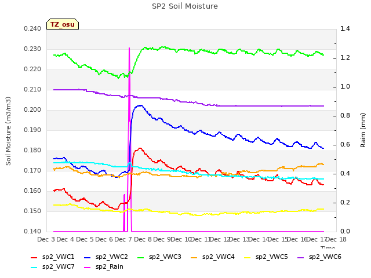The width and height of the screenshot is (371, 278).
Task: Click the Raim (mm) axis title
Action: (363, 130)
